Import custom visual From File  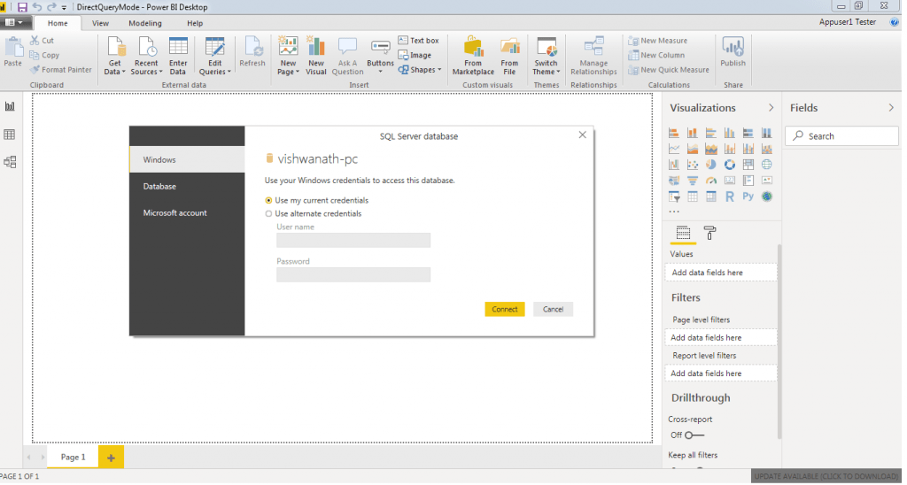coord(509,56)
